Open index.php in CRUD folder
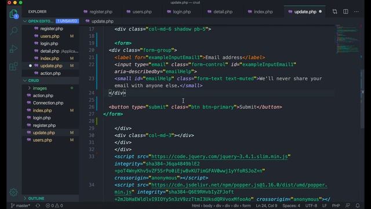 [42, 110]
